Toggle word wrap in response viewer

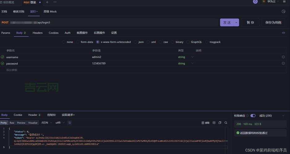69,123
